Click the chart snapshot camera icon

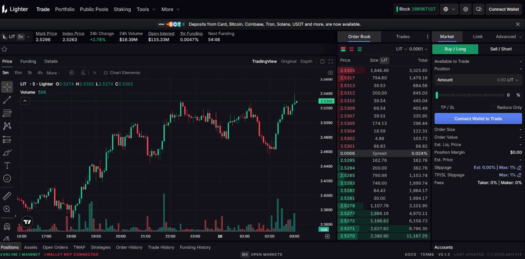point(330,73)
